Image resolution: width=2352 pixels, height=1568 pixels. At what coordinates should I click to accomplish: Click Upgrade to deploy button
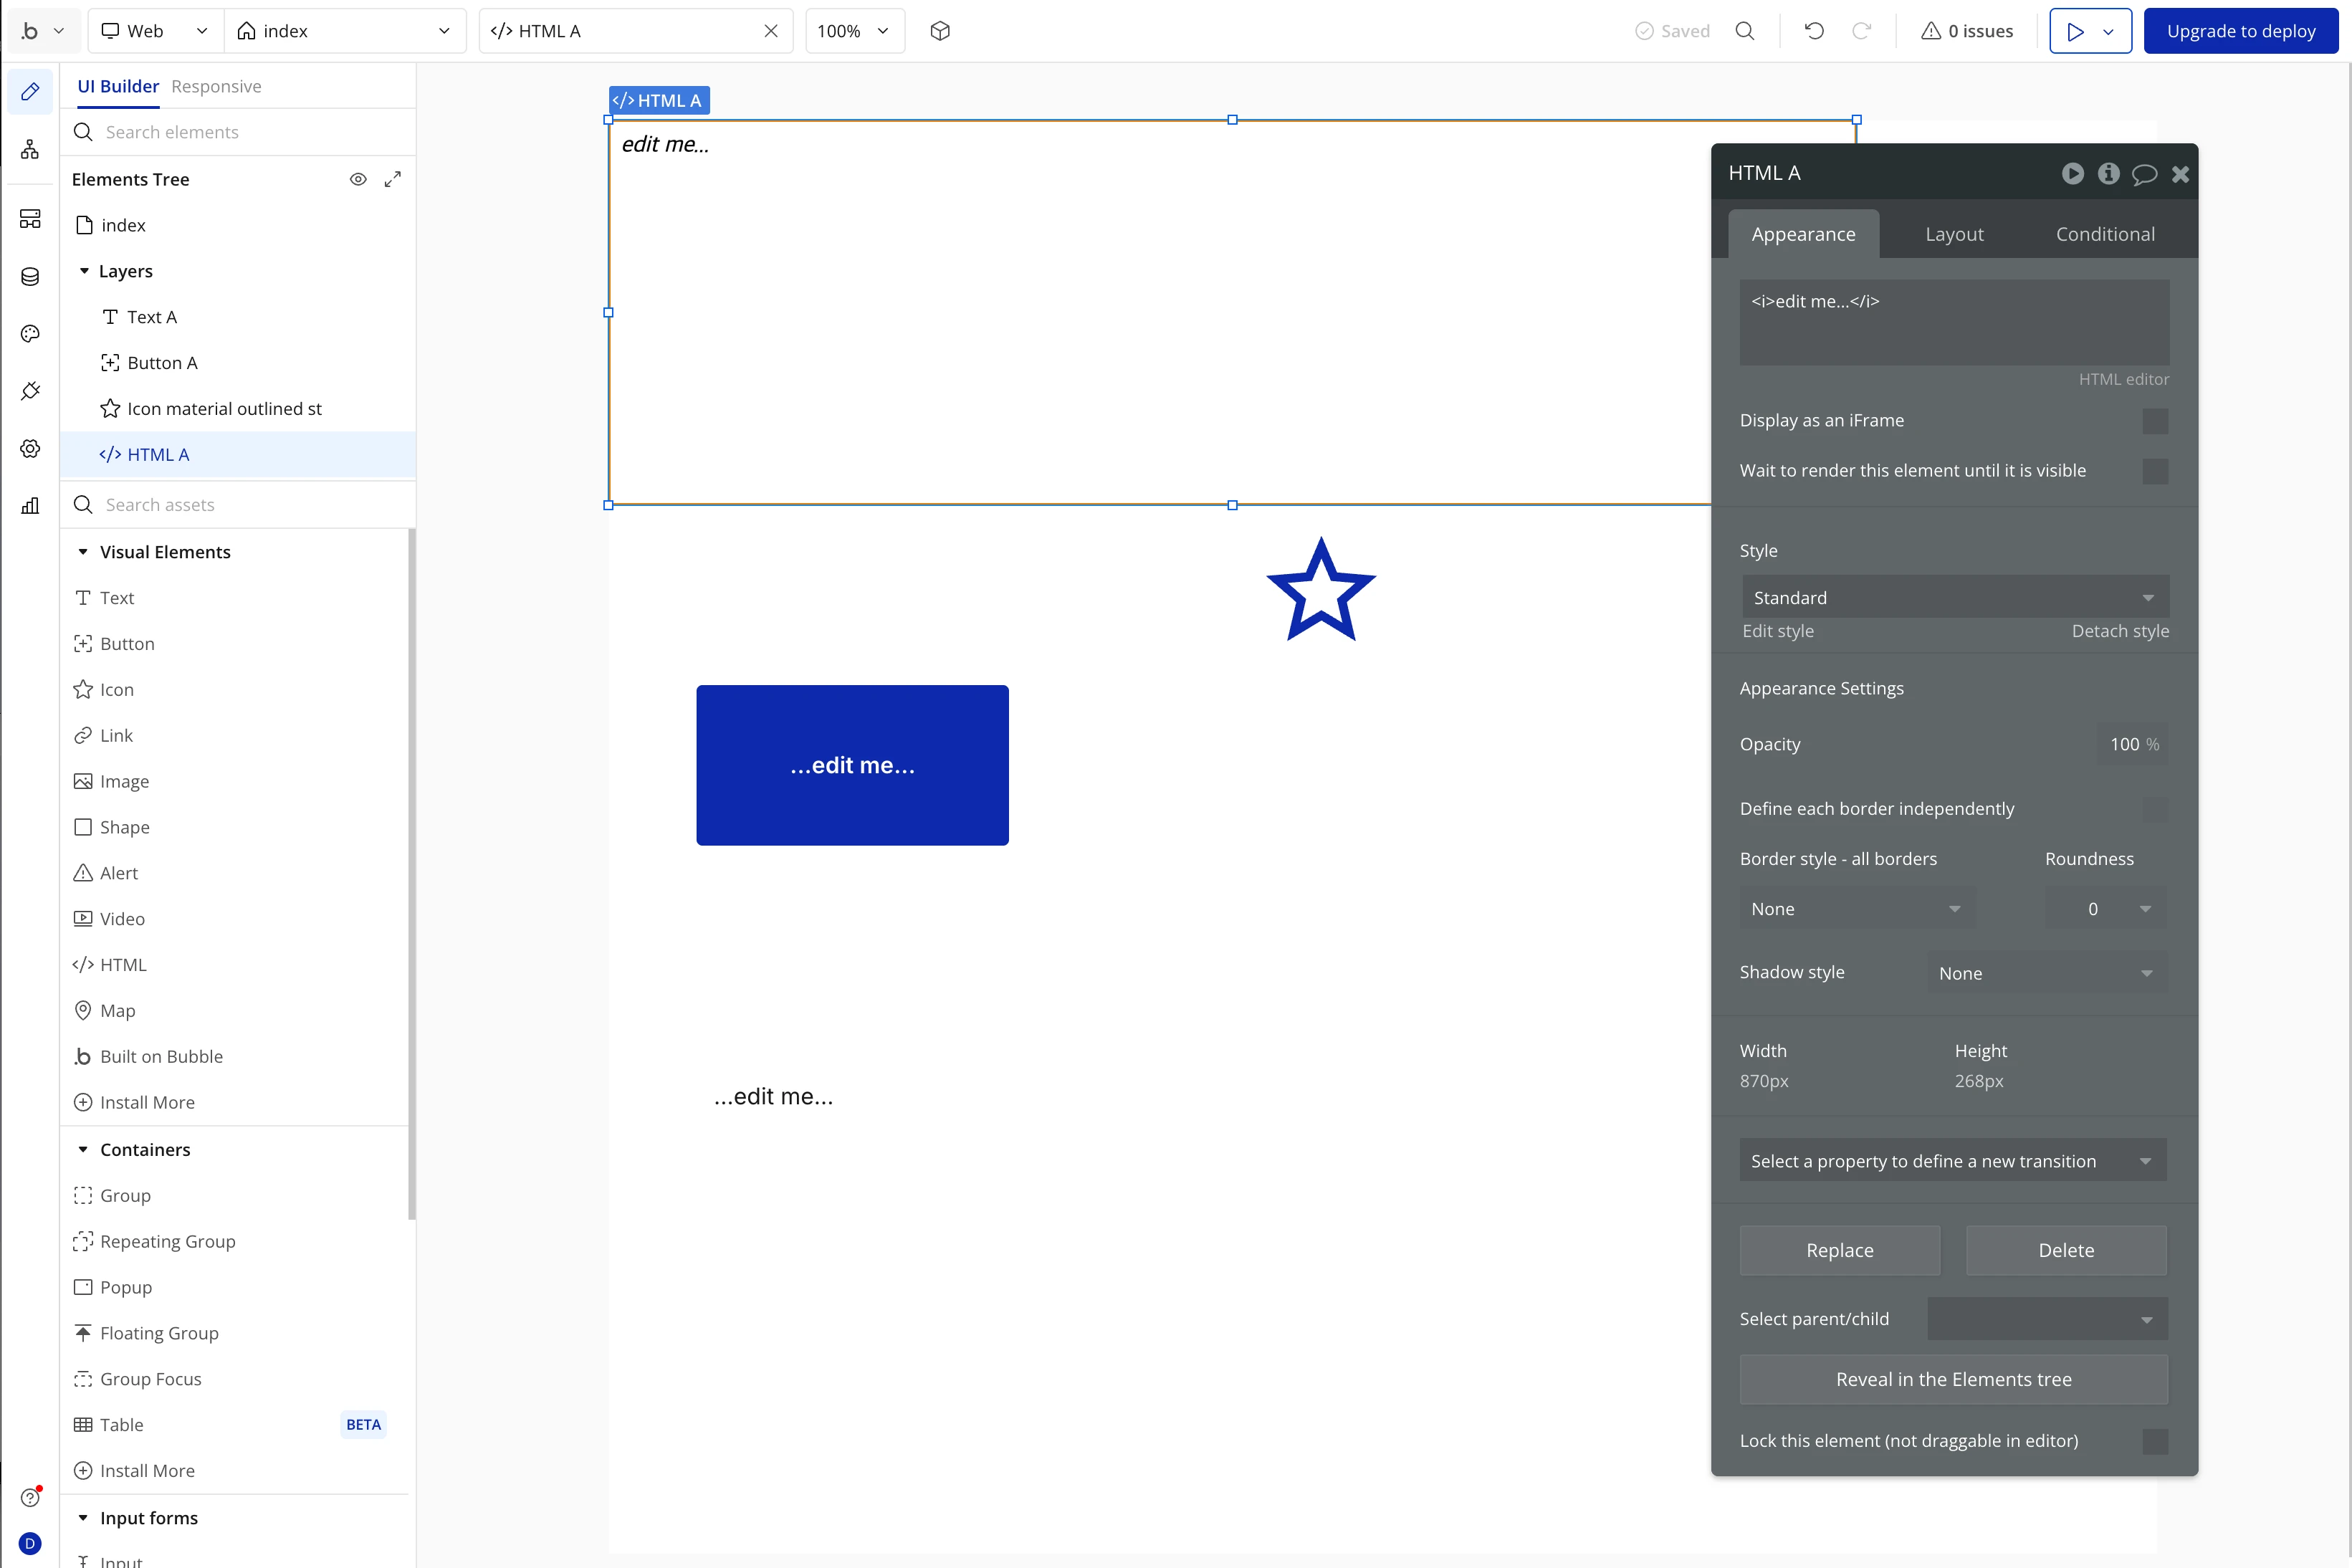point(2241,31)
